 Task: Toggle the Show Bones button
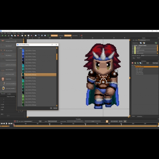click(x=54, y=36)
